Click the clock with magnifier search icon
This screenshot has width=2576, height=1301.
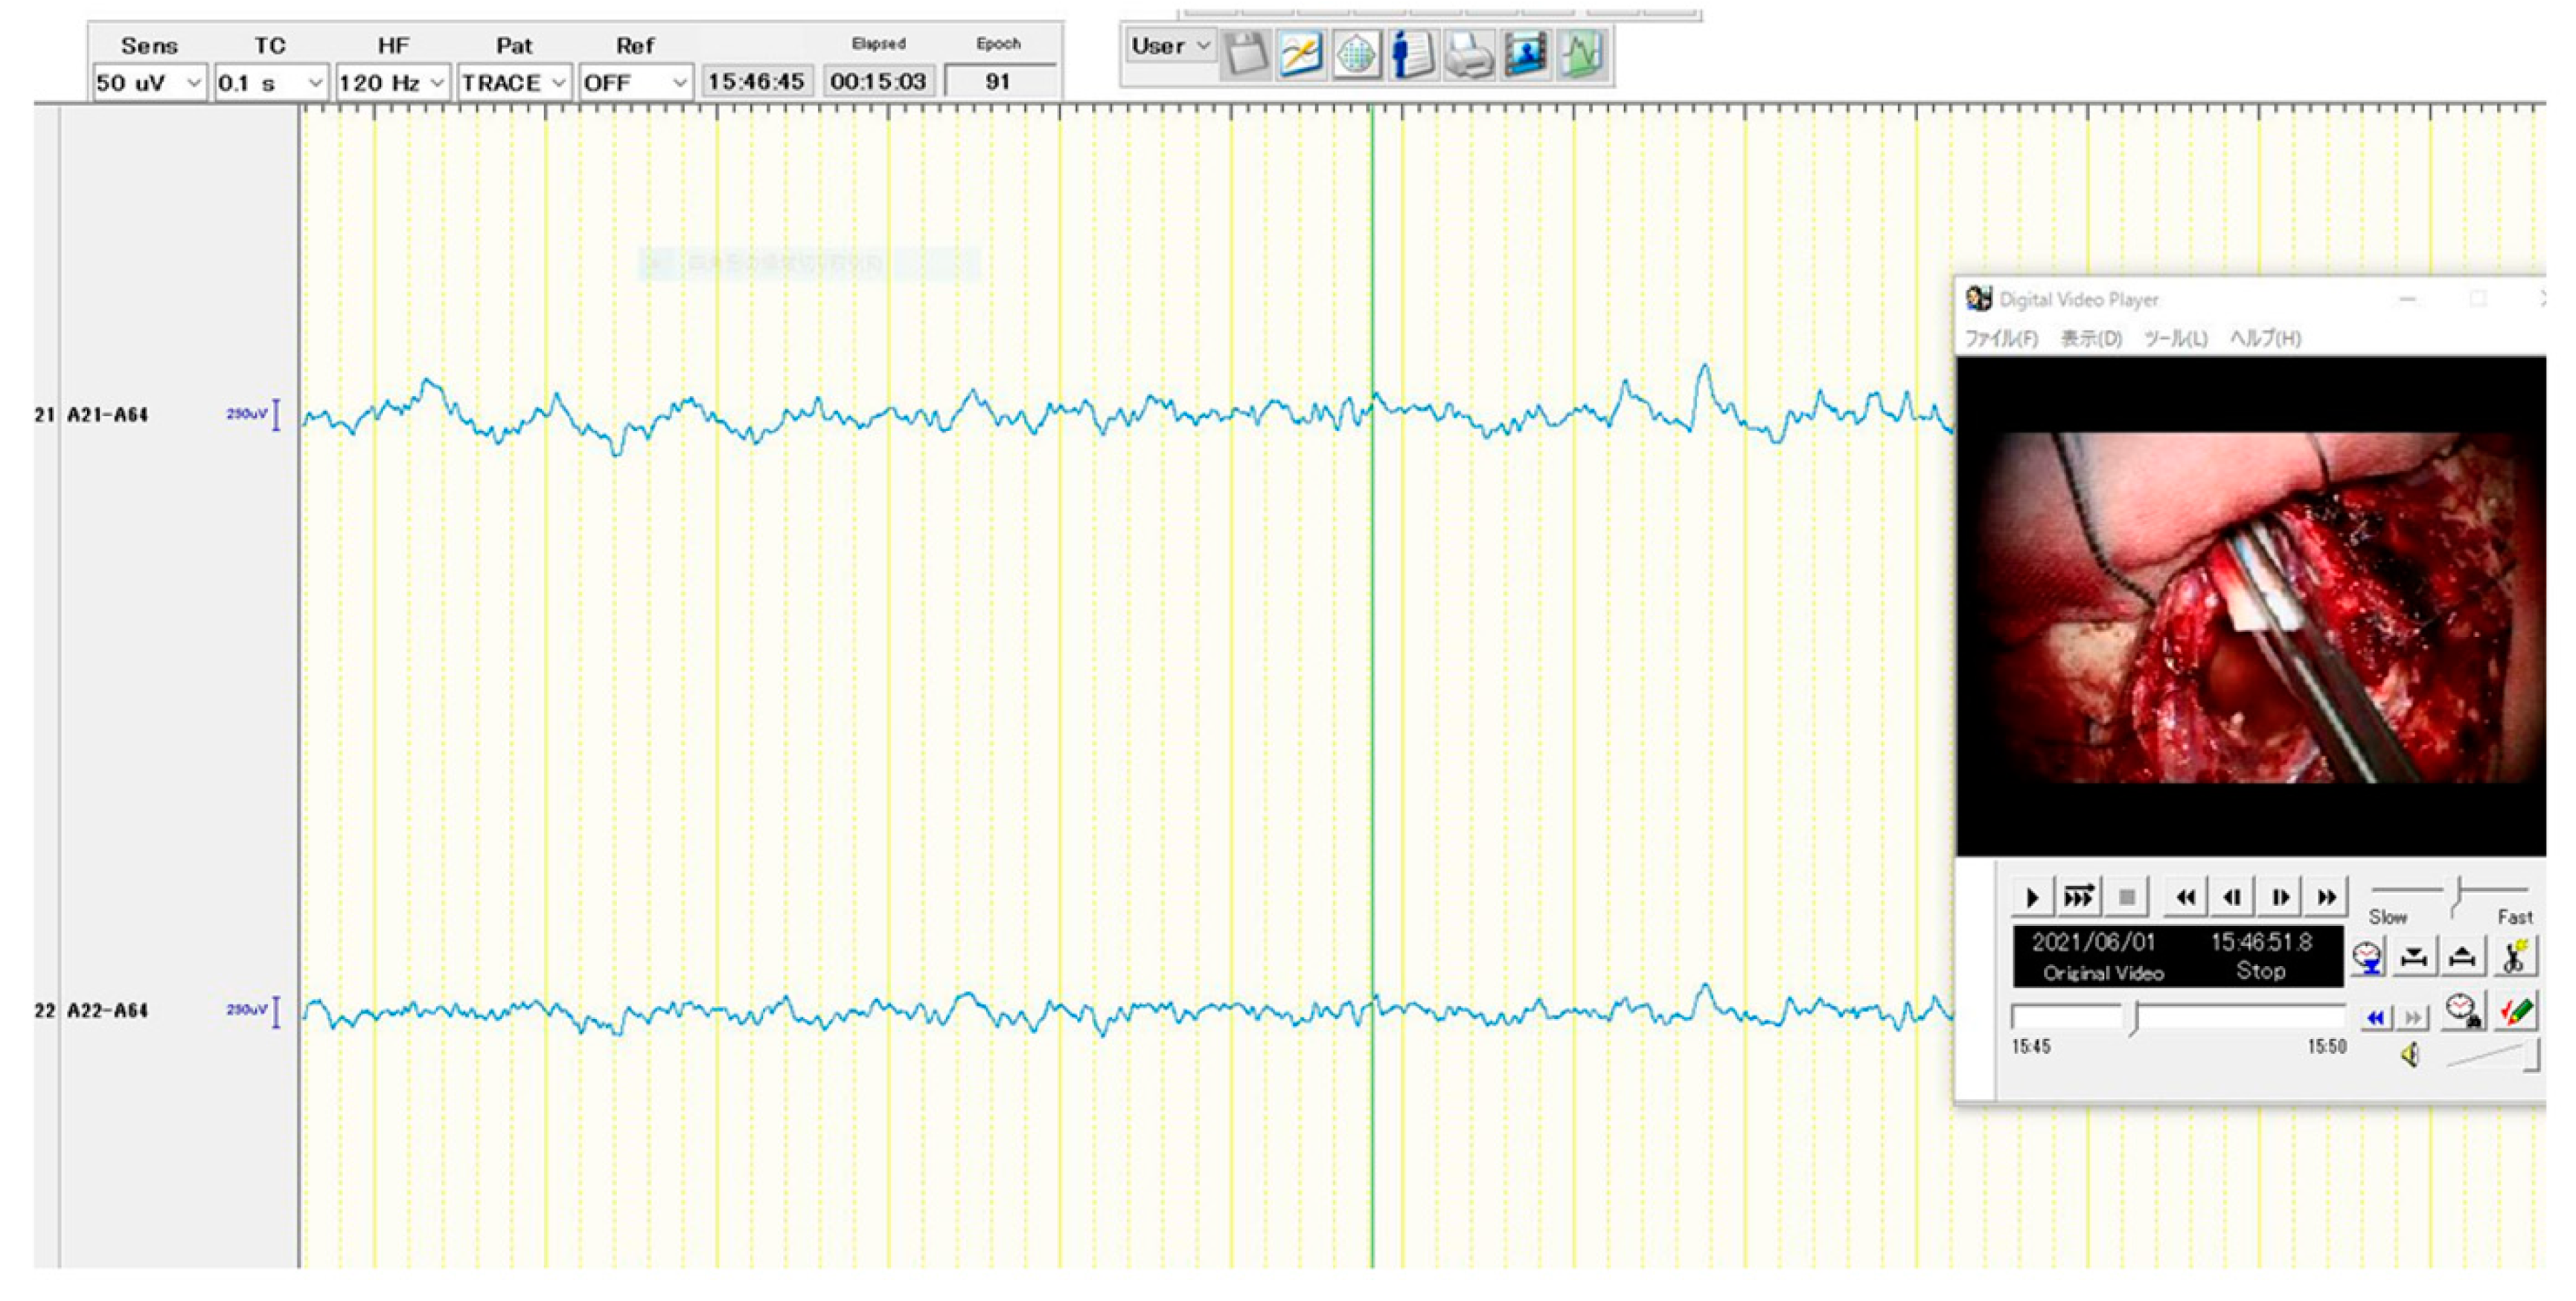click(2463, 1011)
